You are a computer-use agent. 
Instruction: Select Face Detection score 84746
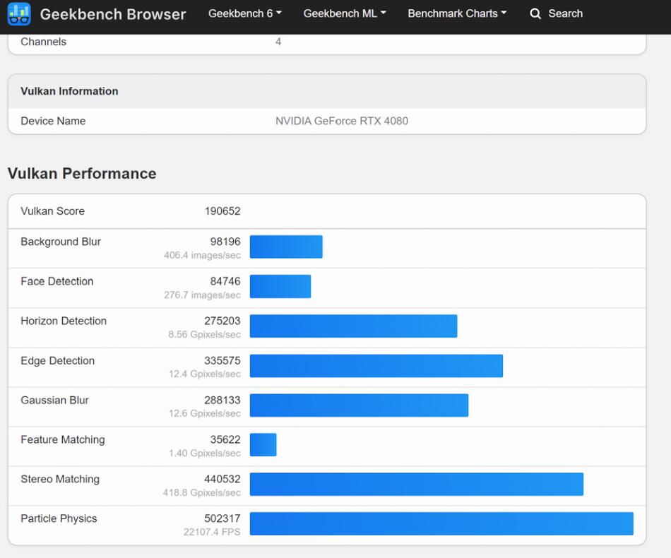tap(225, 281)
